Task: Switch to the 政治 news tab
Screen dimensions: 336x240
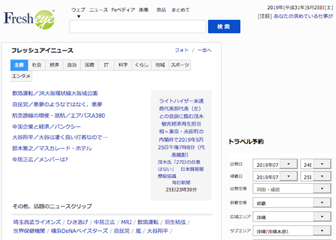Action: [x=72, y=65]
